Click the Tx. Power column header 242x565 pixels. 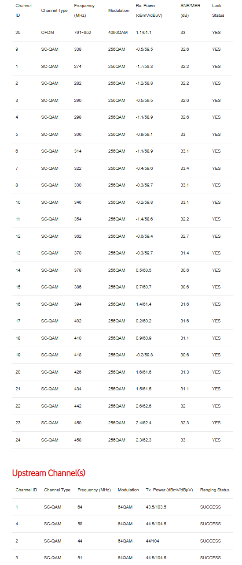pos(169,490)
